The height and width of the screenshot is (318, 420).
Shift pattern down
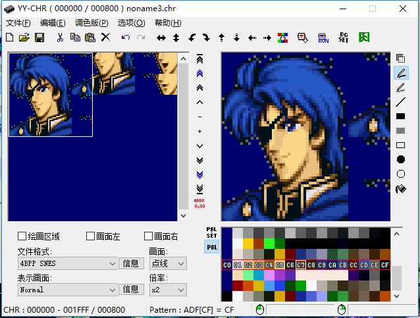236,38
